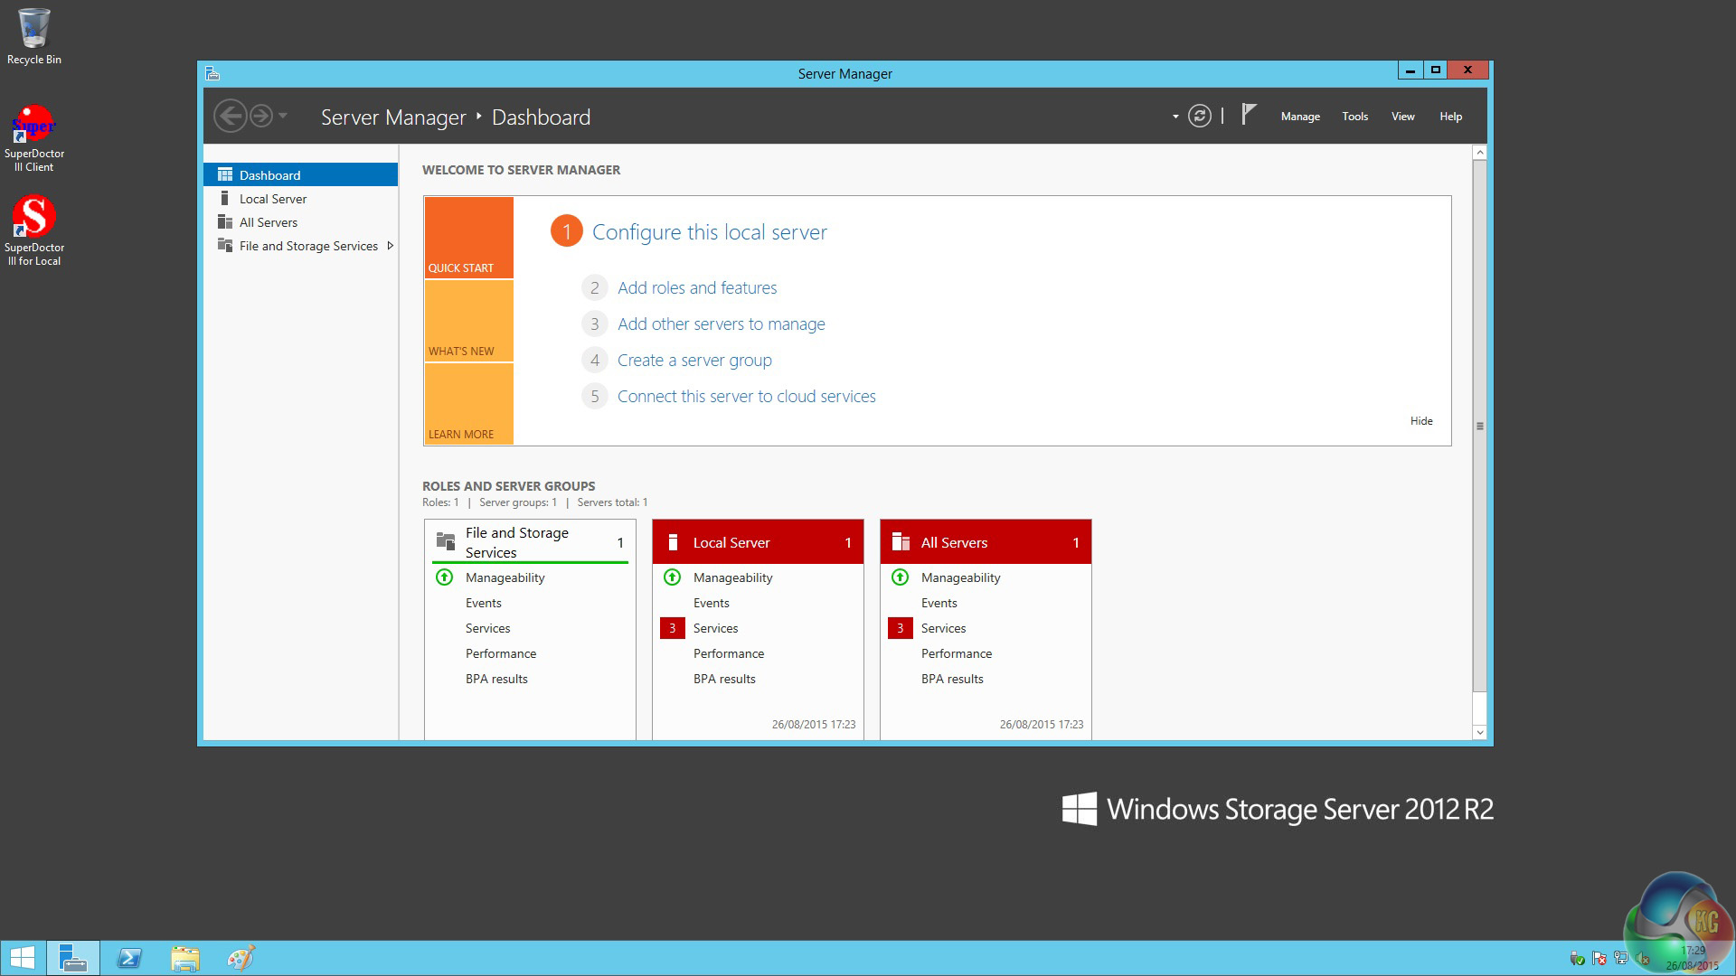Open the Tools menu

1354,117
